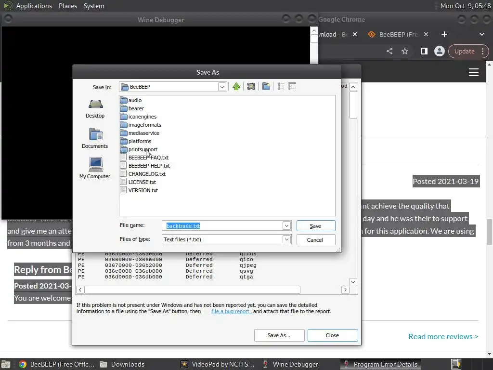Close the Download - BeeBEEP Chrome tab
Image resolution: width=493 pixels, height=370 pixels.
tap(355, 34)
